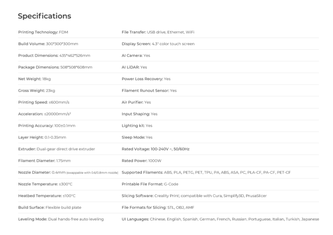Viewport: 333px width, 235px height.
Task: Click the UI Languages list
Action: 220,219
